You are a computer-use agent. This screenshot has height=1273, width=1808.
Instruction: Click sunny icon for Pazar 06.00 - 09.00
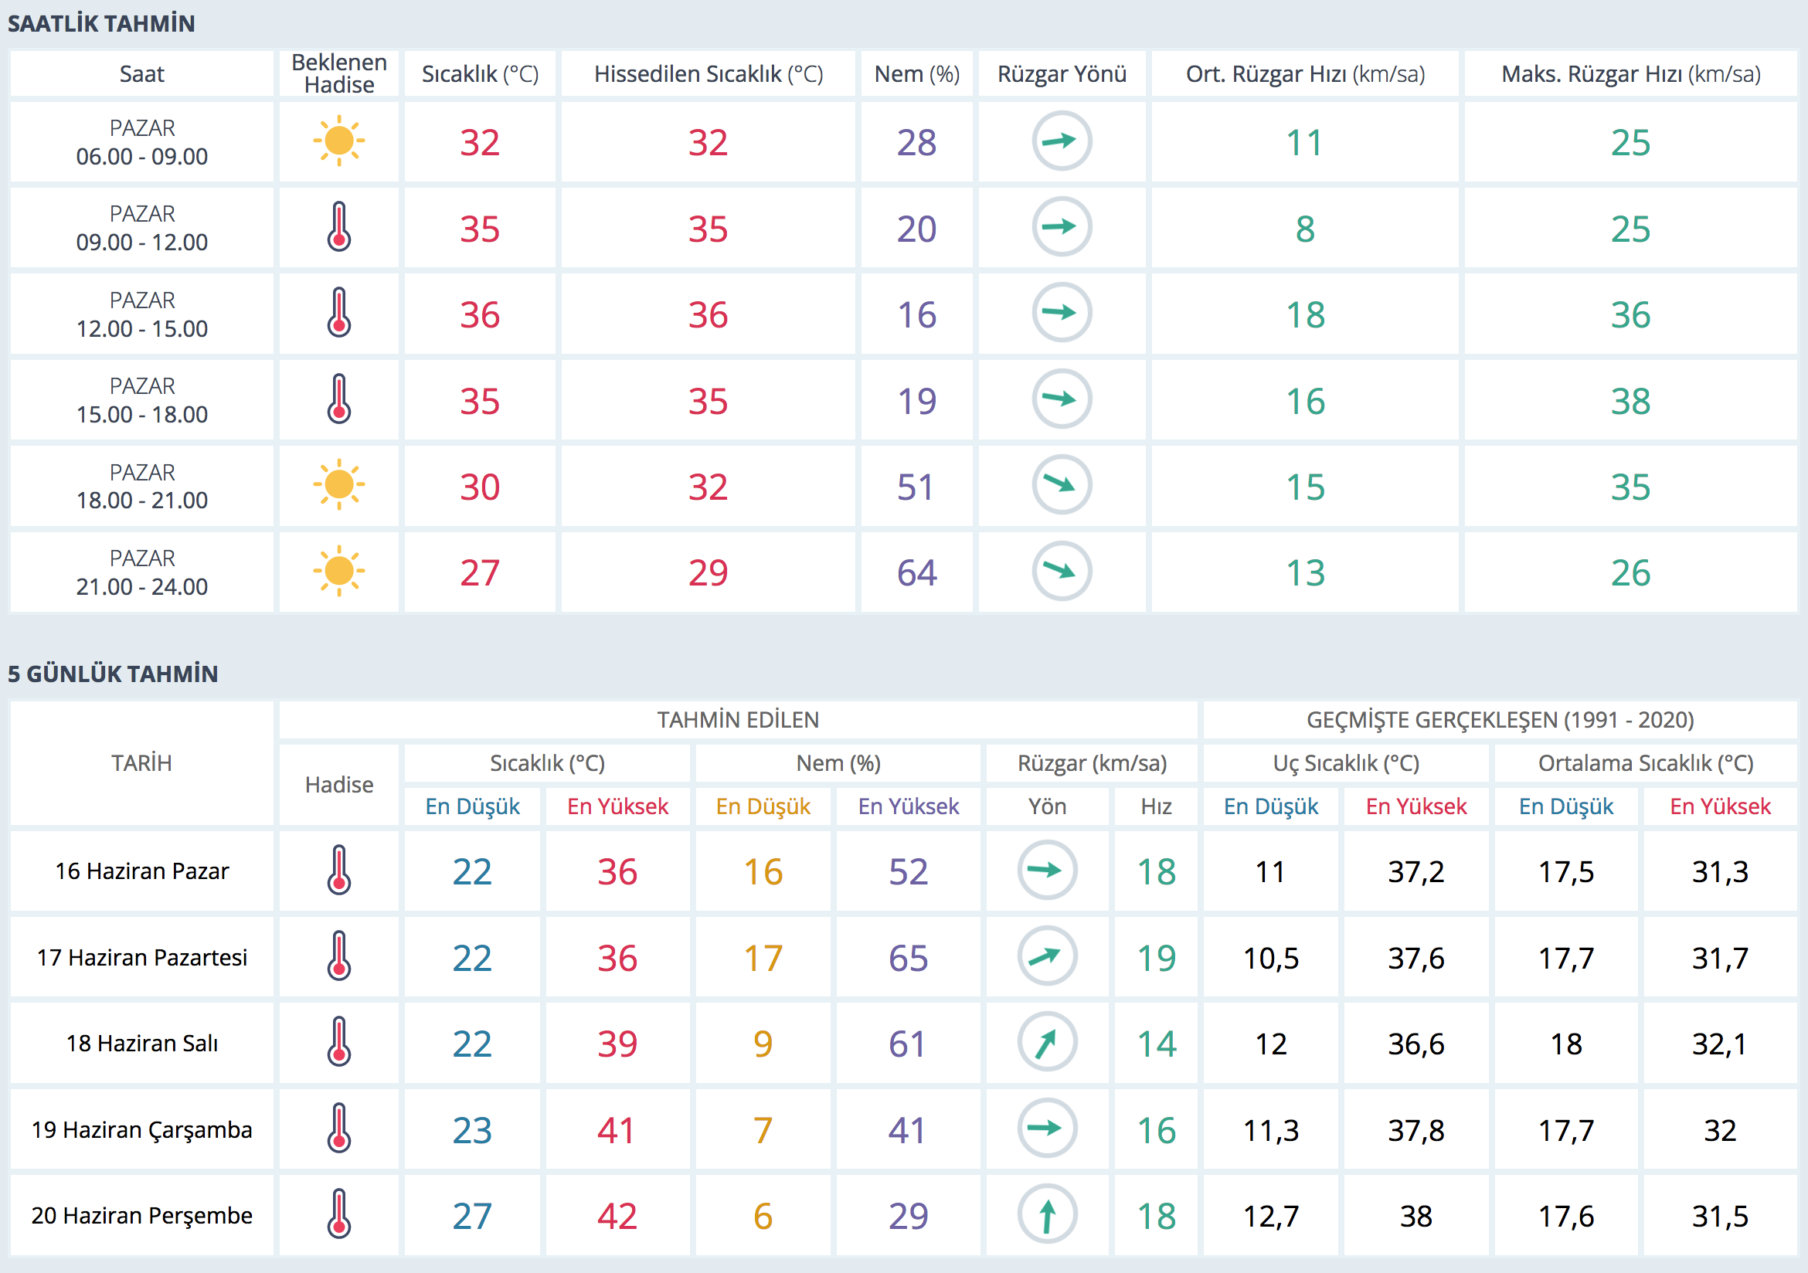(338, 141)
